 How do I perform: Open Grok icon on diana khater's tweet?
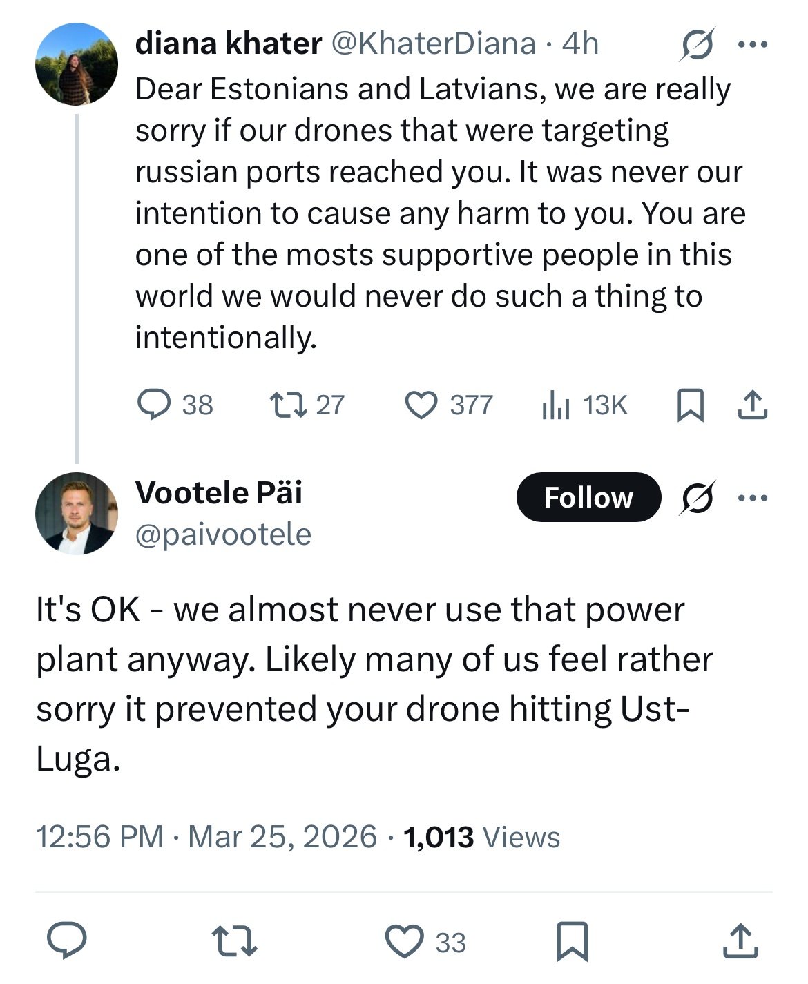coord(697,45)
